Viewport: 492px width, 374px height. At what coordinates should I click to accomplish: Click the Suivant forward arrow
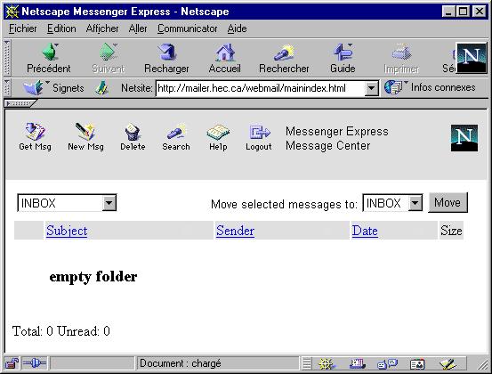click(109, 59)
